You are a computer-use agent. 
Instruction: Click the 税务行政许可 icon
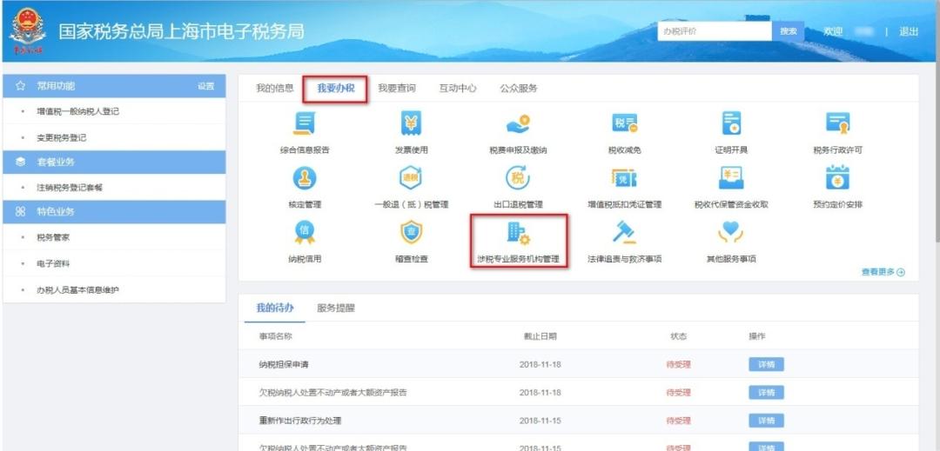pyautogui.click(x=837, y=125)
